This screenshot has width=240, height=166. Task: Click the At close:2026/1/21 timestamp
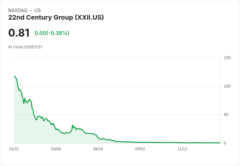(x=25, y=47)
